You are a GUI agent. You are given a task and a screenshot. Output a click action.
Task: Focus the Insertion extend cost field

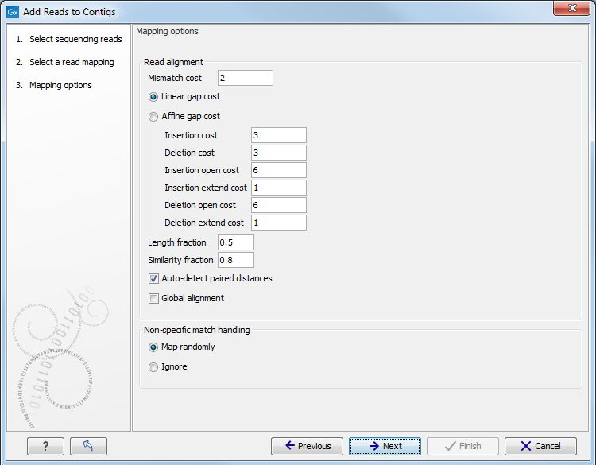(279, 188)
